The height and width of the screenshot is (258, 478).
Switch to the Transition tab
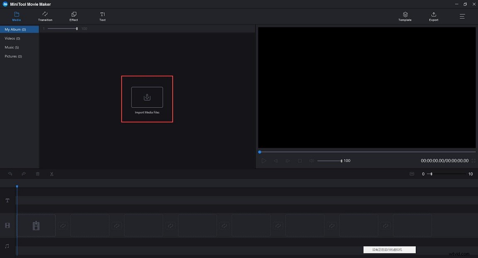pos(45,17)
